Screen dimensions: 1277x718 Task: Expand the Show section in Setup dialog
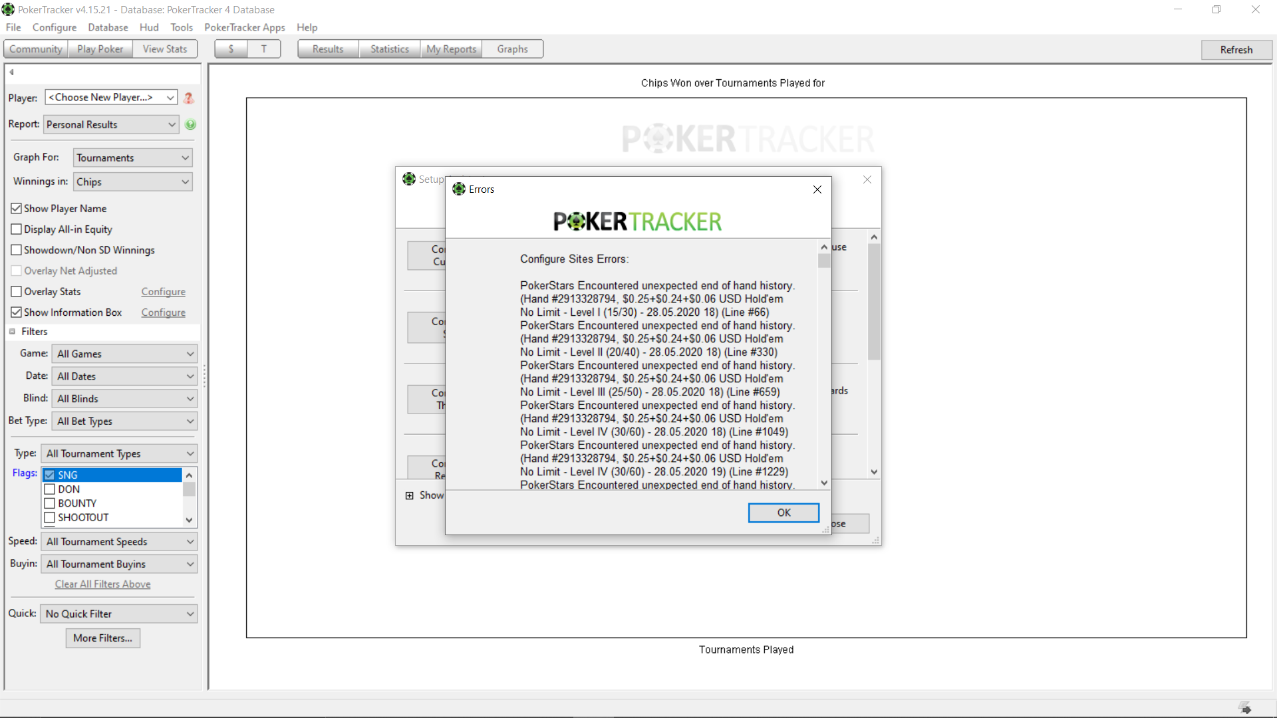pyautogui.click(x=410, y=496)
